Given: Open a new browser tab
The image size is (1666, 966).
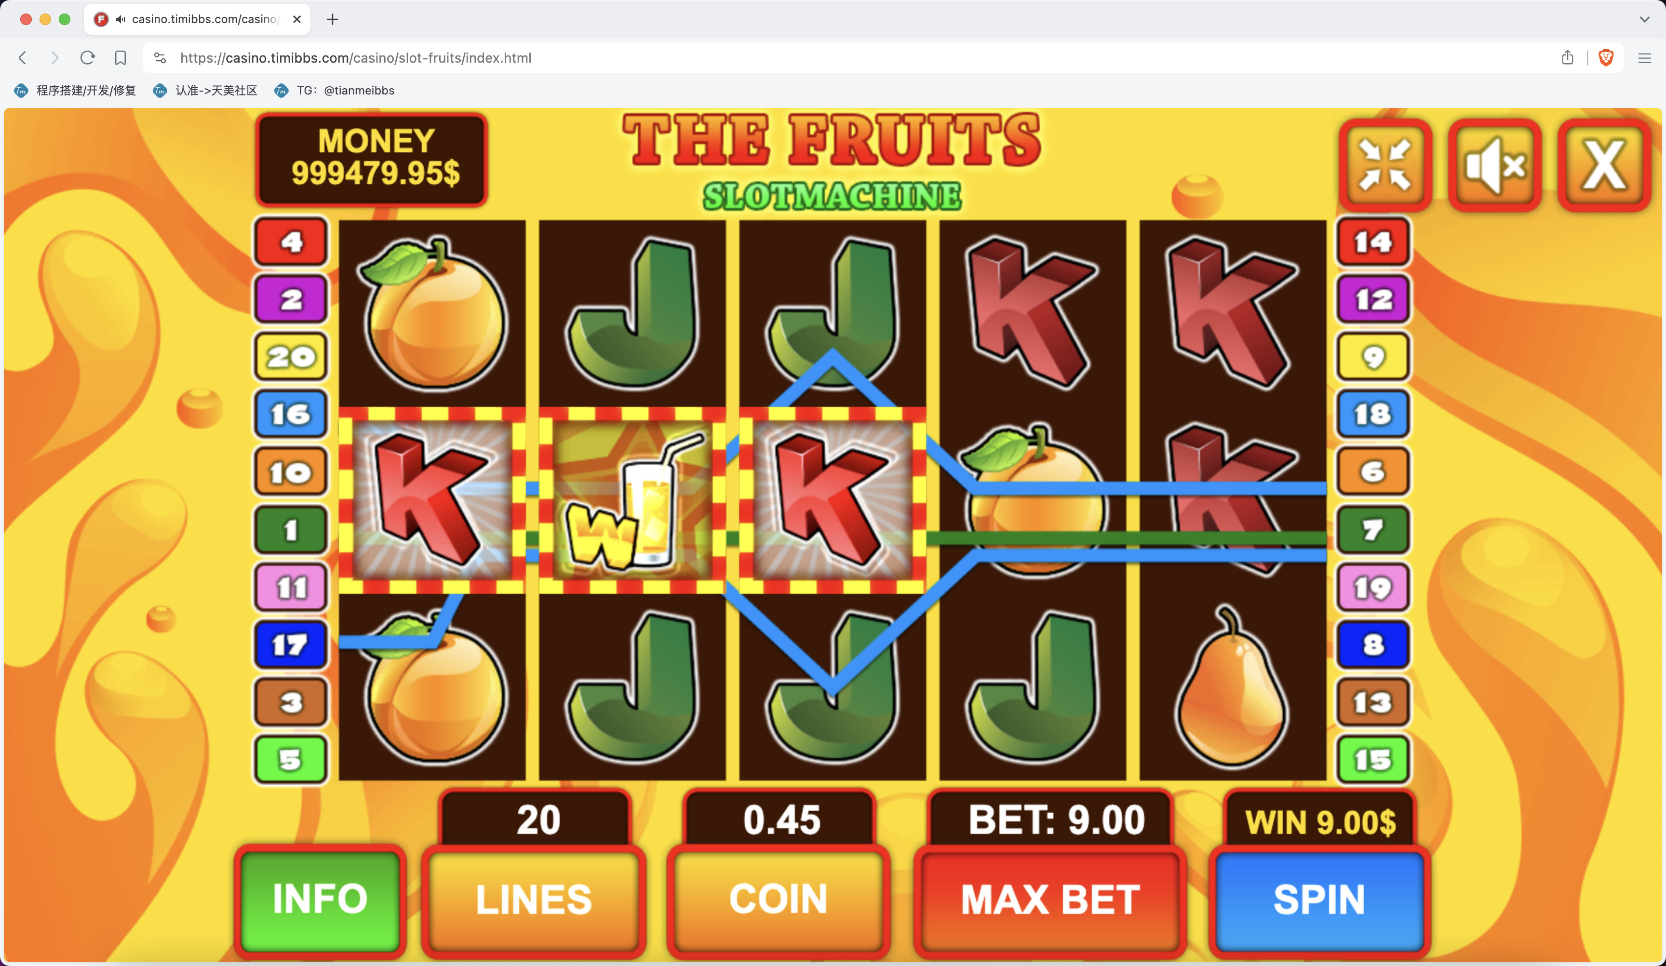Looking at the screenshot, I should 333,19.
